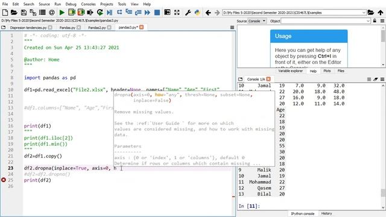This screenshot has width=386, height=217.
Task: Go forward with the right arrow icon
Action: click(217, 13)
